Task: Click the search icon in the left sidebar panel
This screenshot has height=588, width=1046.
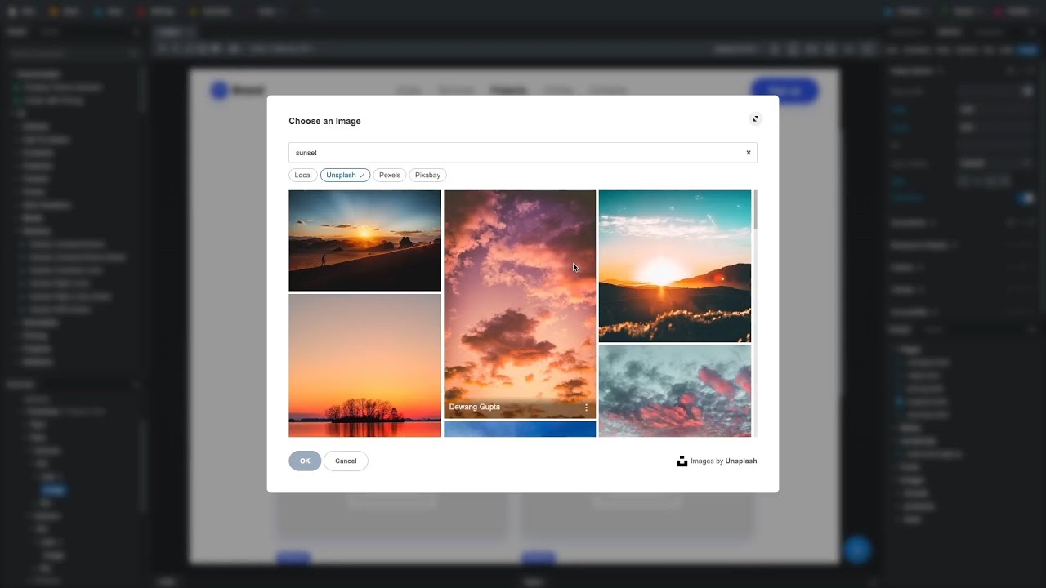Action: pos(133,52)
